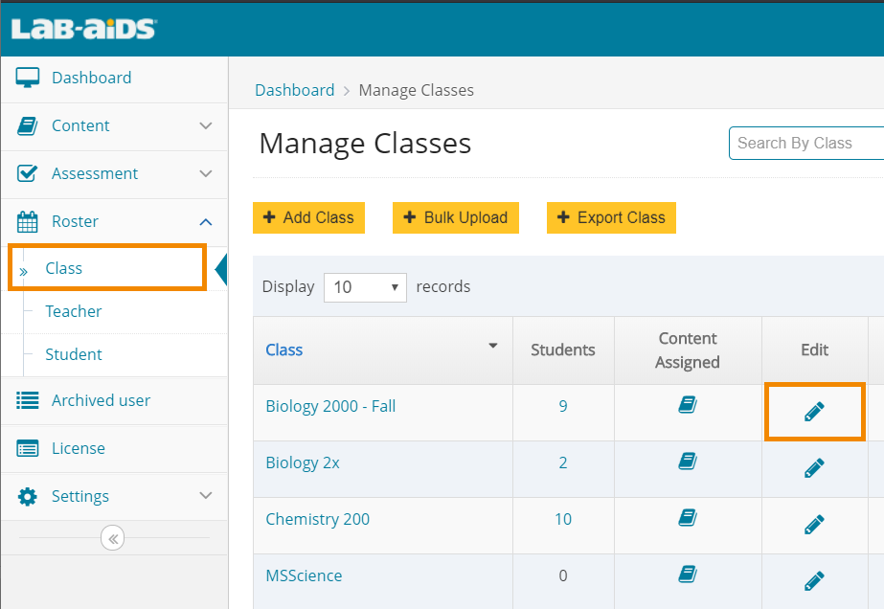The width and height of the screenshot is (884, 609).
Task: Click the Bulk Upload button
Action: (x=455, y=217)
